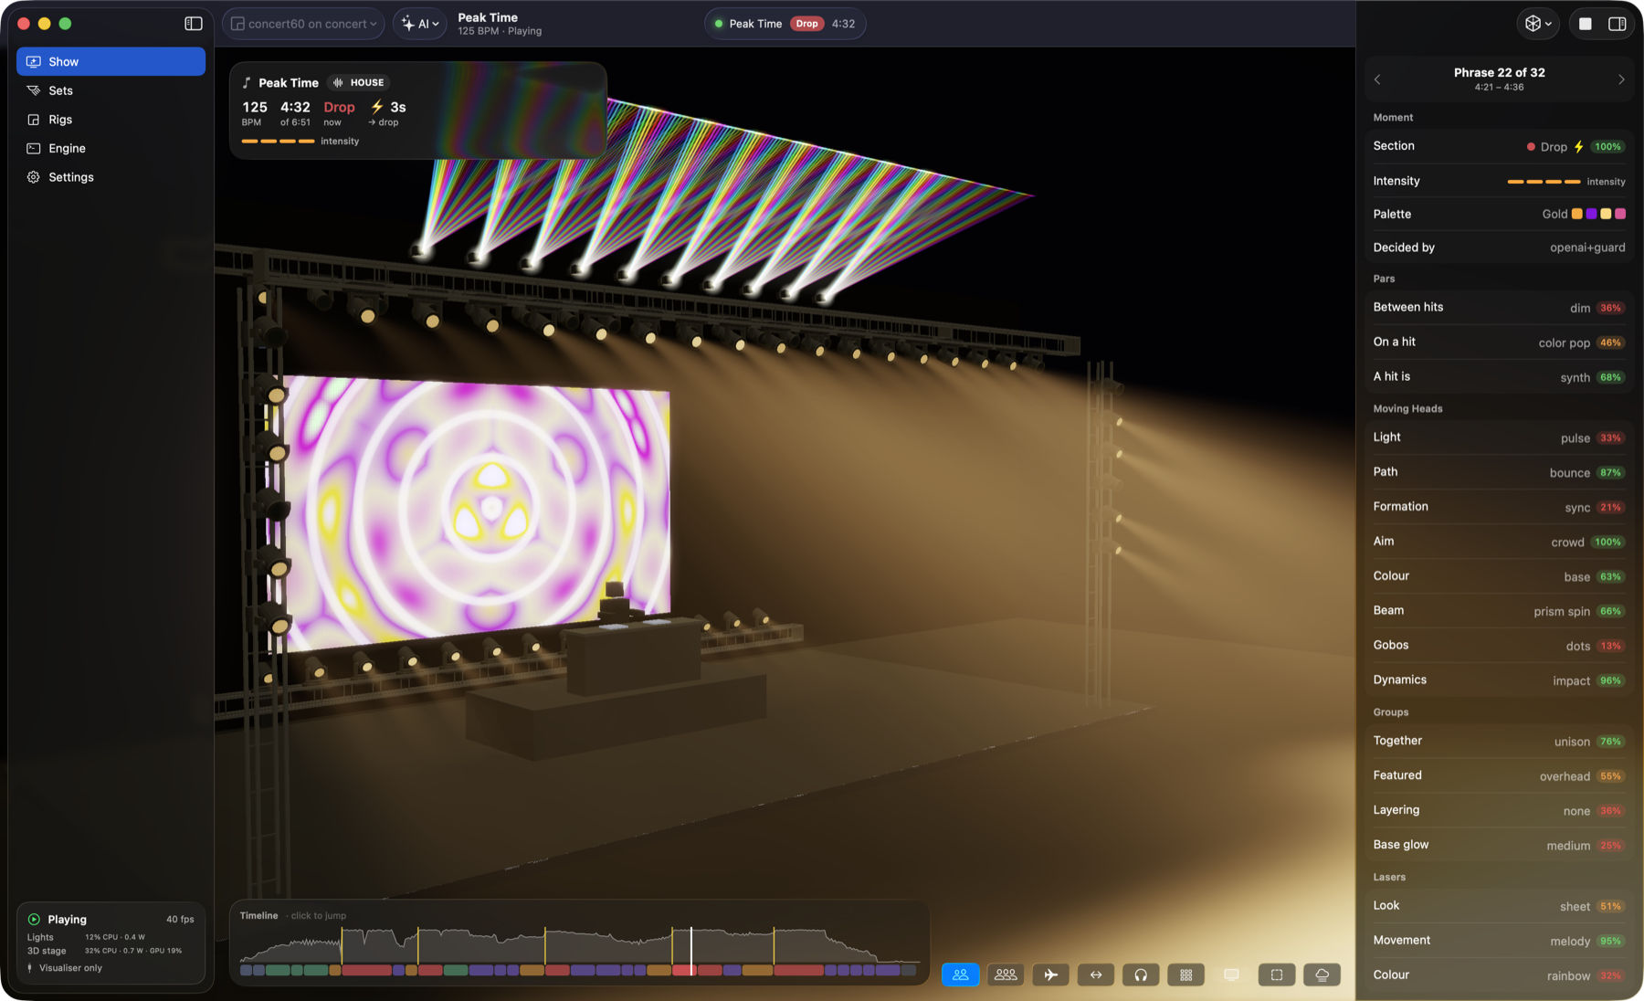Go to next phrase with right chevron
This screenshot has width=1644, height=1001.
coord(1621,79)
